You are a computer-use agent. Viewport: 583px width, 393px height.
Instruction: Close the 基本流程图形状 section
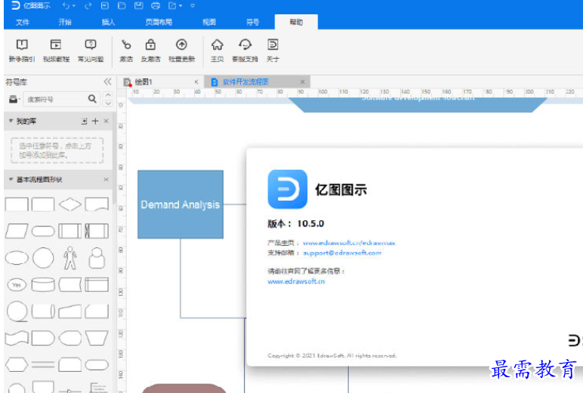(106, 180)
